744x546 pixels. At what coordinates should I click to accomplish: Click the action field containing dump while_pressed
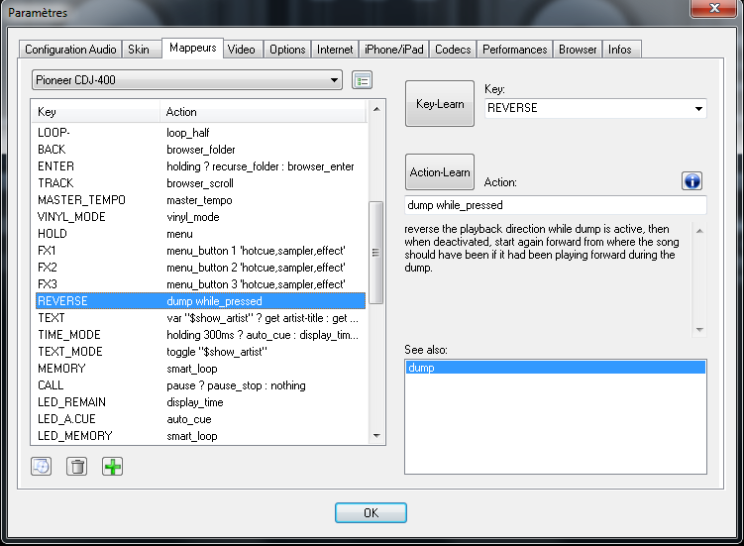pos(556,205)
